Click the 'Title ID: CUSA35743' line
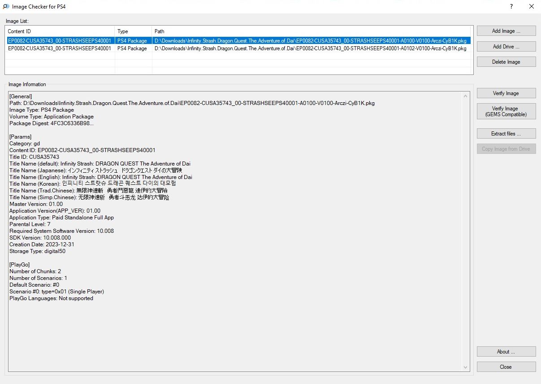 [34, 157]
